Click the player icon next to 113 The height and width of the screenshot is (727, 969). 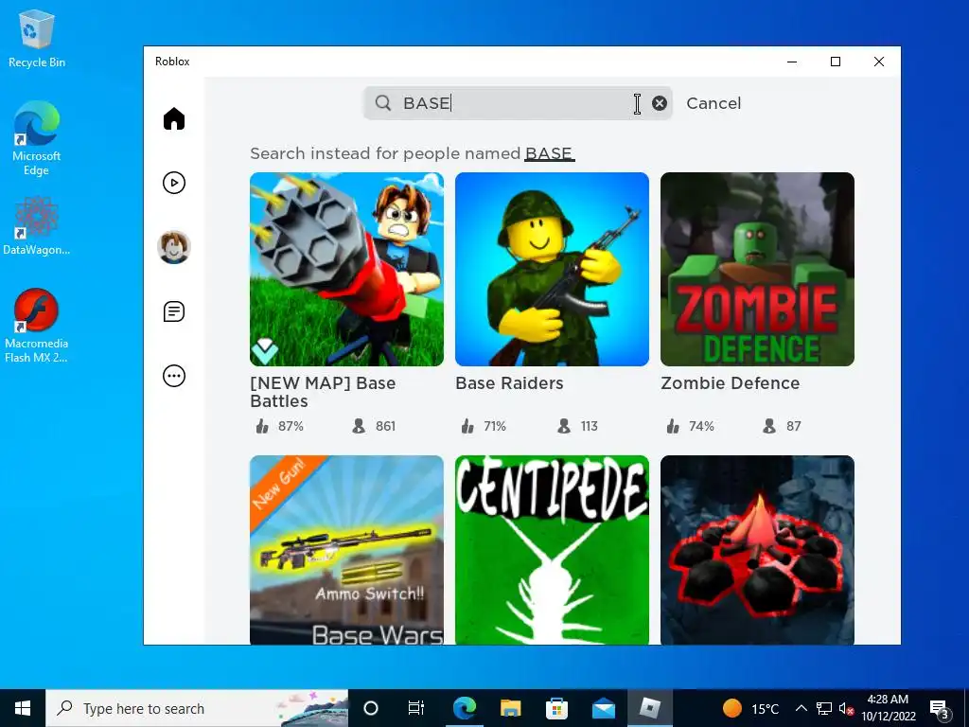coord(564,426)
